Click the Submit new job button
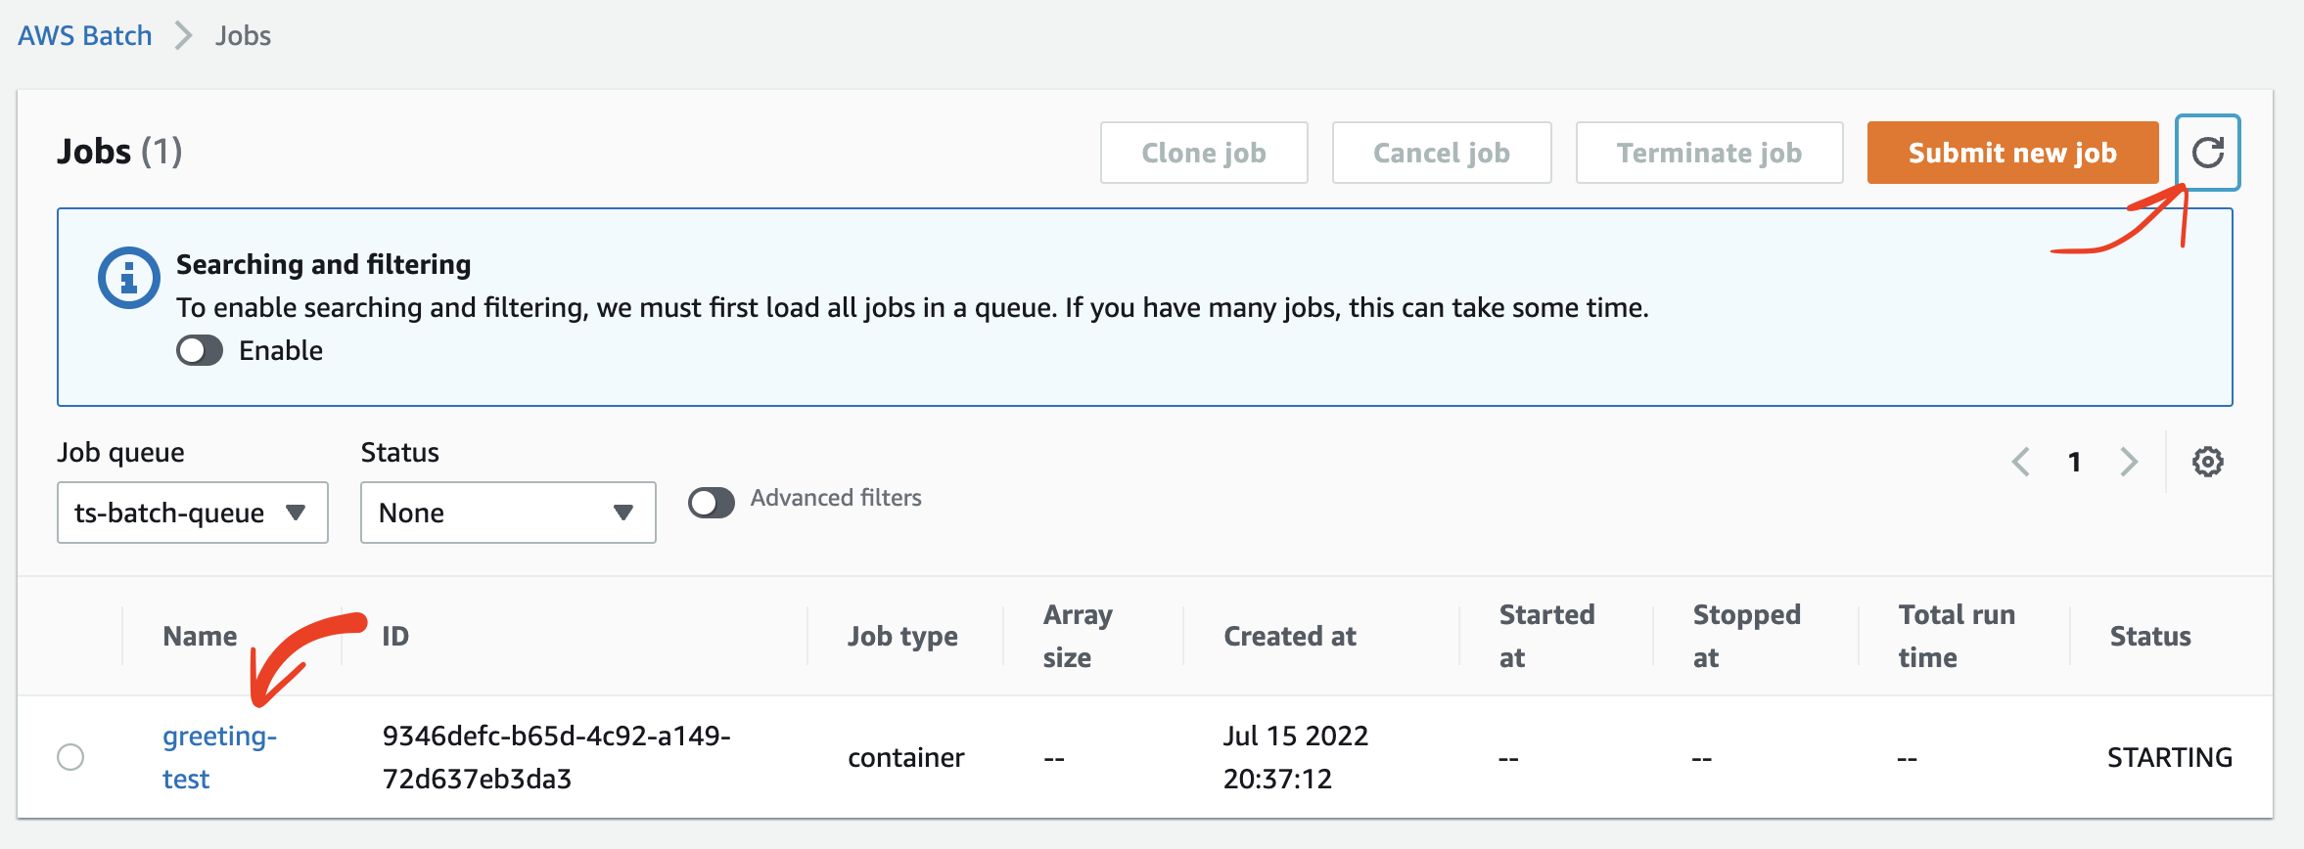 coord(2012,153)
